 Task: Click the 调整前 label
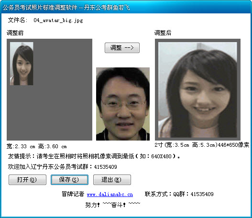(15, 33)
